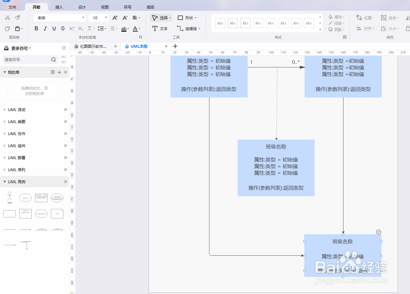Select the 连接线 (Connector) tool
This screenshot has height=294, width=410.
[189, 28]
